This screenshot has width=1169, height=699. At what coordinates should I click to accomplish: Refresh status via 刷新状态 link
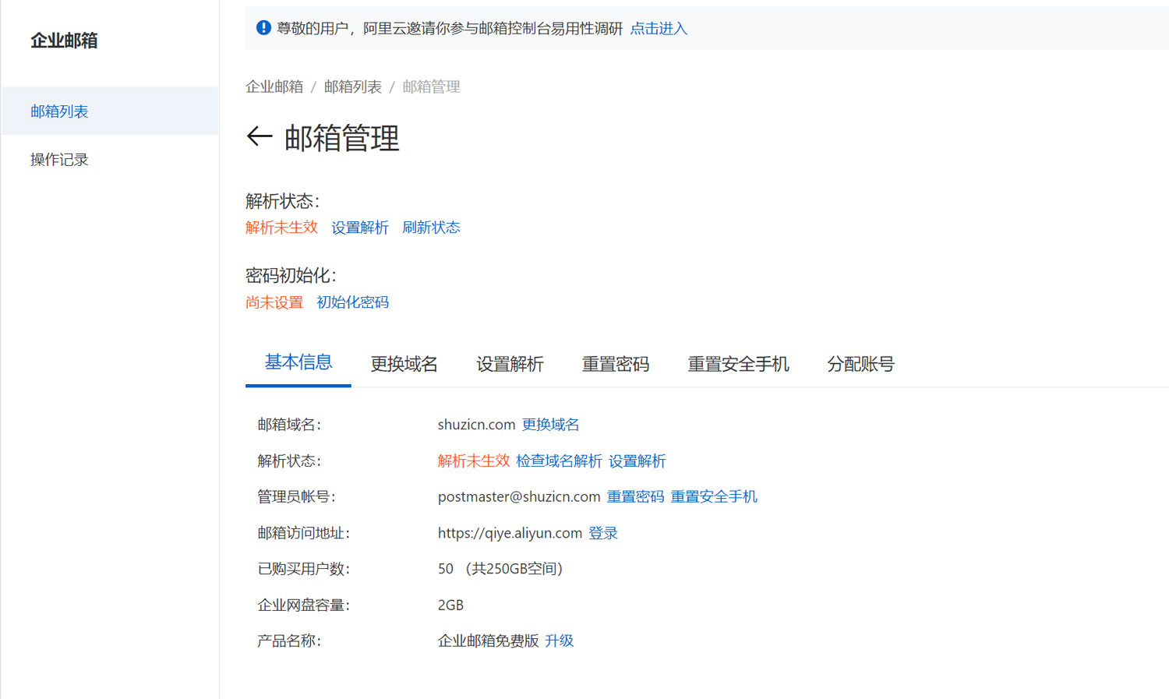pyautogui.click(x=431, y=228)
